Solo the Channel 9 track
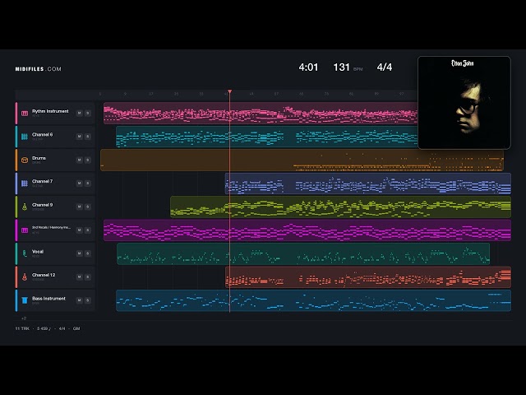Image resolution: width=526 pixels, height=395 pixels. (x=88, y=207)
